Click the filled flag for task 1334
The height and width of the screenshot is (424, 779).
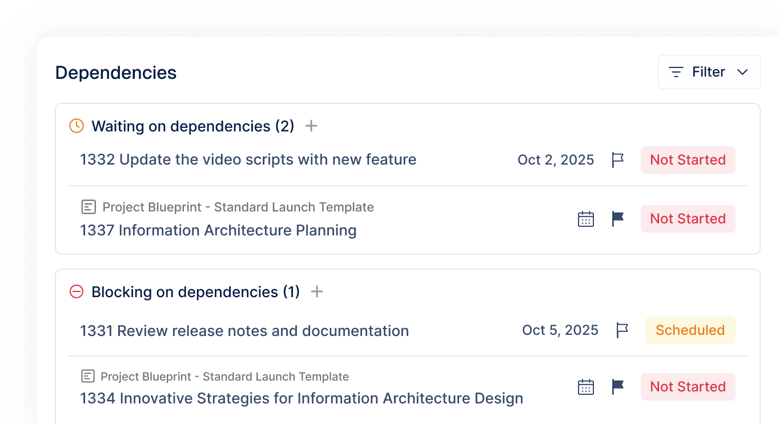(x=617, y=387)
